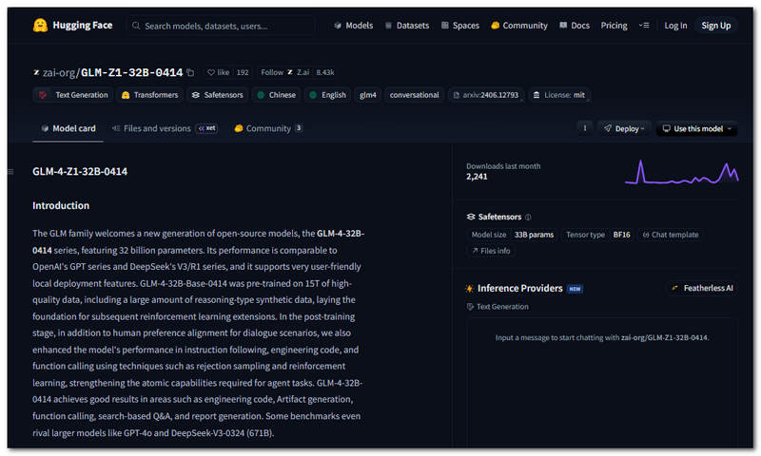
Task: Filter by the Text Generation tag
Action: [x=73, y=95]
